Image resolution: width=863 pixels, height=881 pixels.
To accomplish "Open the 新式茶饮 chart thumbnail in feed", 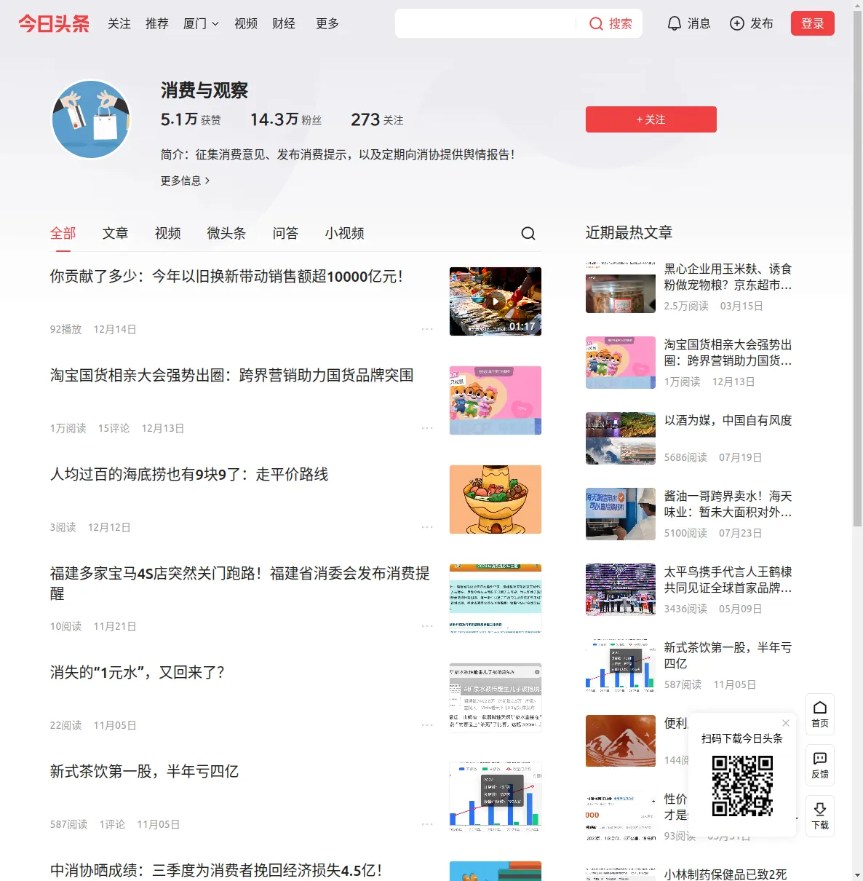I will click(496, 797).
